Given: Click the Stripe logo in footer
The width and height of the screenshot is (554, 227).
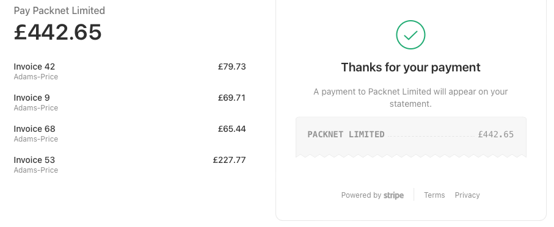Looking at the screenshot, I should coord(393,195).
